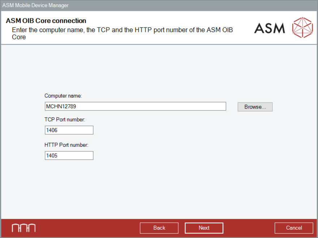Click the 'ASM OIB Core connection' heading
Screen dimensions: 318x238
pos(46,21)
